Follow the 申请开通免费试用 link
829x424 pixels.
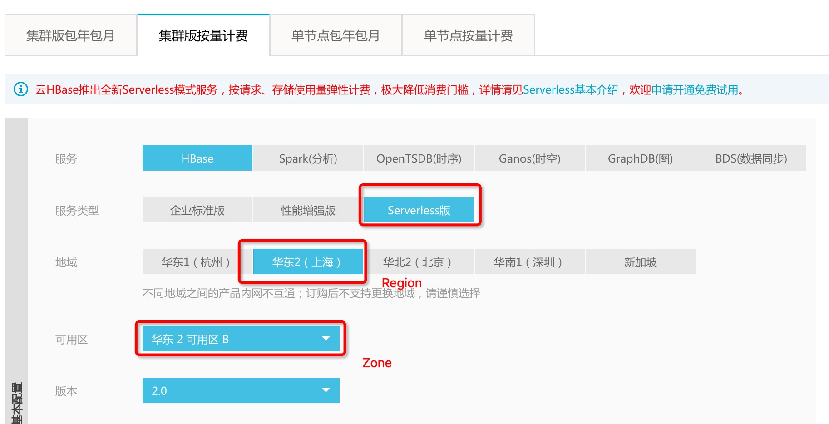(695, 89)
